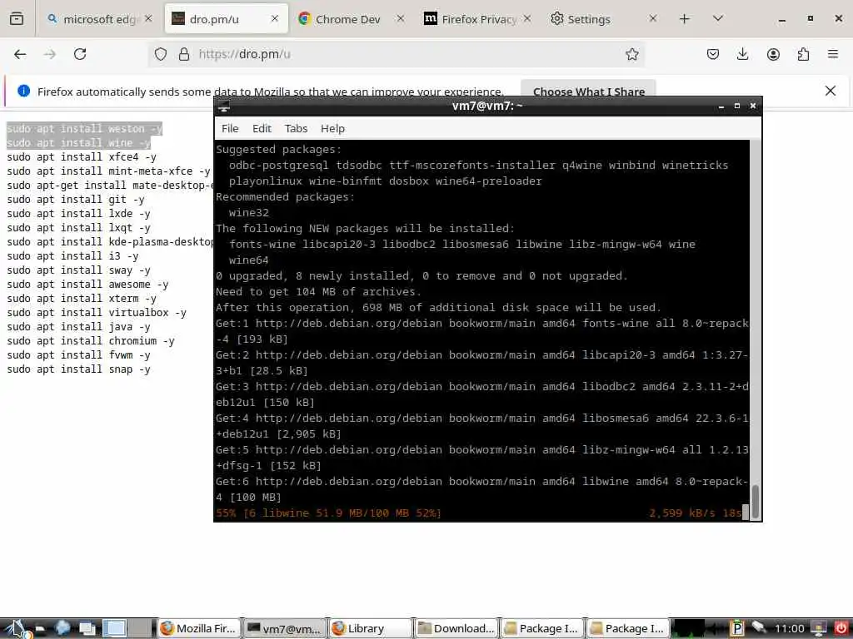Click the CPU monitor graph in tray
Screen dimensions: 853x639
688,629
